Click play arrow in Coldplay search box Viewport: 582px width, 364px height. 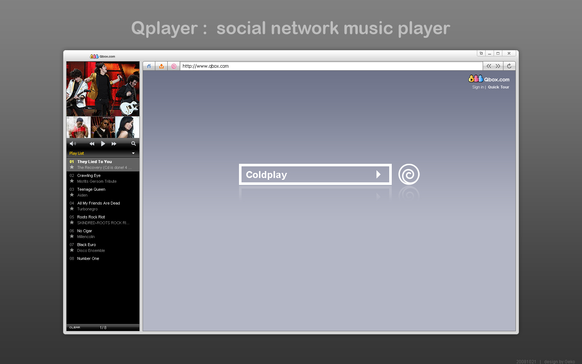point(378,174)
